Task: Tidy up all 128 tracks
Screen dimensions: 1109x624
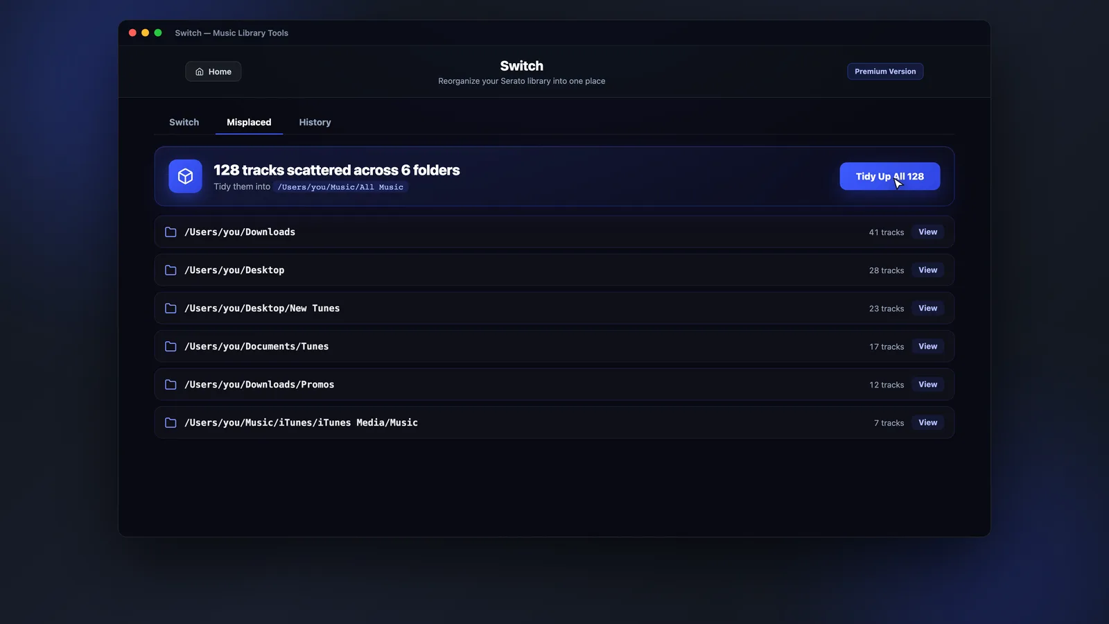Action: [890, 176]
